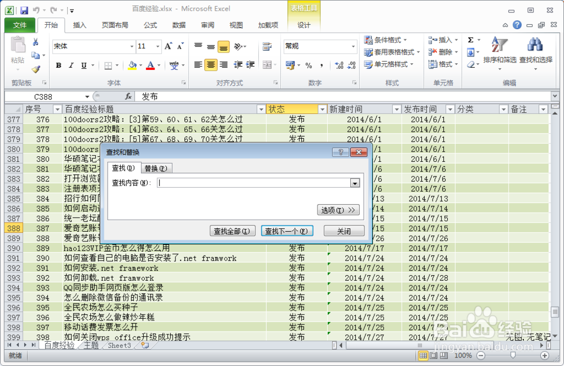Toggle Italic formatting
The width and height of the screenshot is (564, 366).
pyautogui.click(x=71, y=65)
